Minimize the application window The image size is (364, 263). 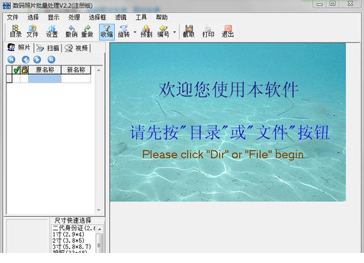point(319,4)
